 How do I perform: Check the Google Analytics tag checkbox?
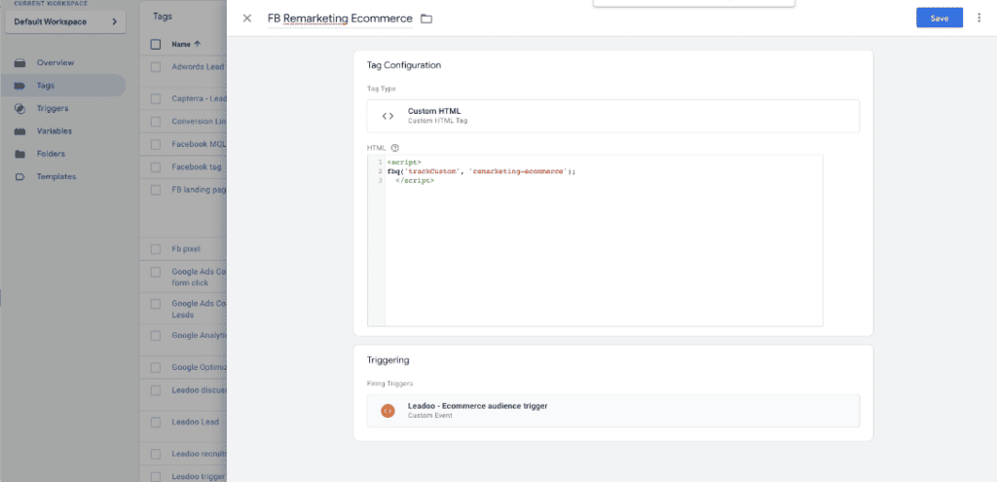click(156, 335)
